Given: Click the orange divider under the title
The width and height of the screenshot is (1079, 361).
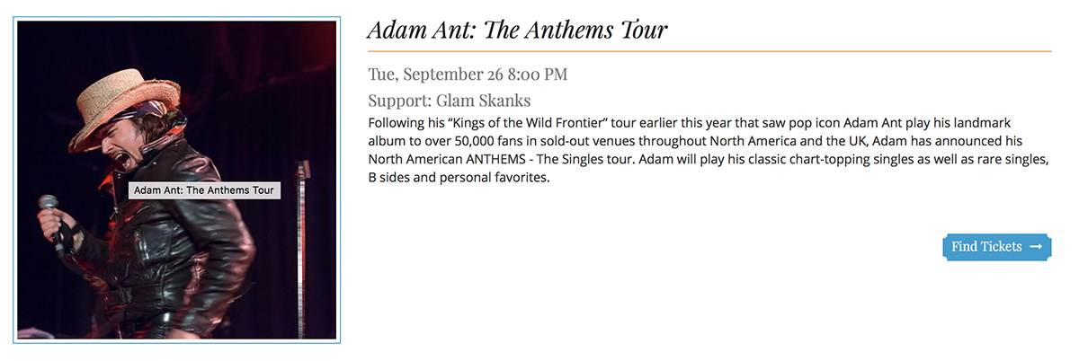Looking at the screenshot, I should [x=709, y=52].
